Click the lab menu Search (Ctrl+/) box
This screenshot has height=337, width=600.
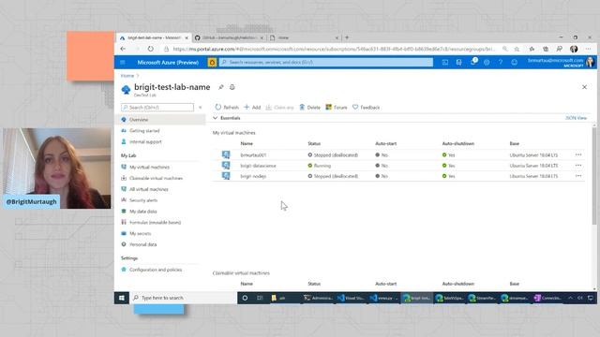157,108
